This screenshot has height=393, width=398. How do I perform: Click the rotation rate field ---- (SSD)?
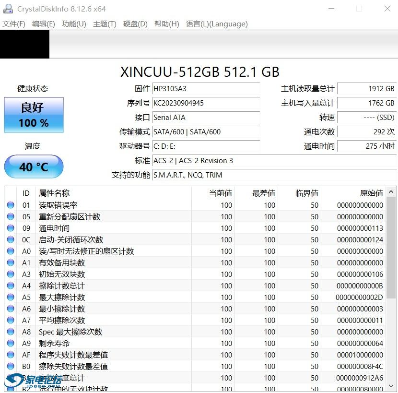367,118
